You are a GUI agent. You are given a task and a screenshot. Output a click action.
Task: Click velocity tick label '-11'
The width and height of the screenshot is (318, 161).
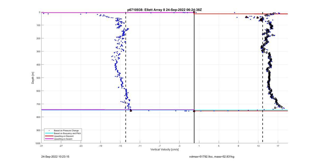140,146
